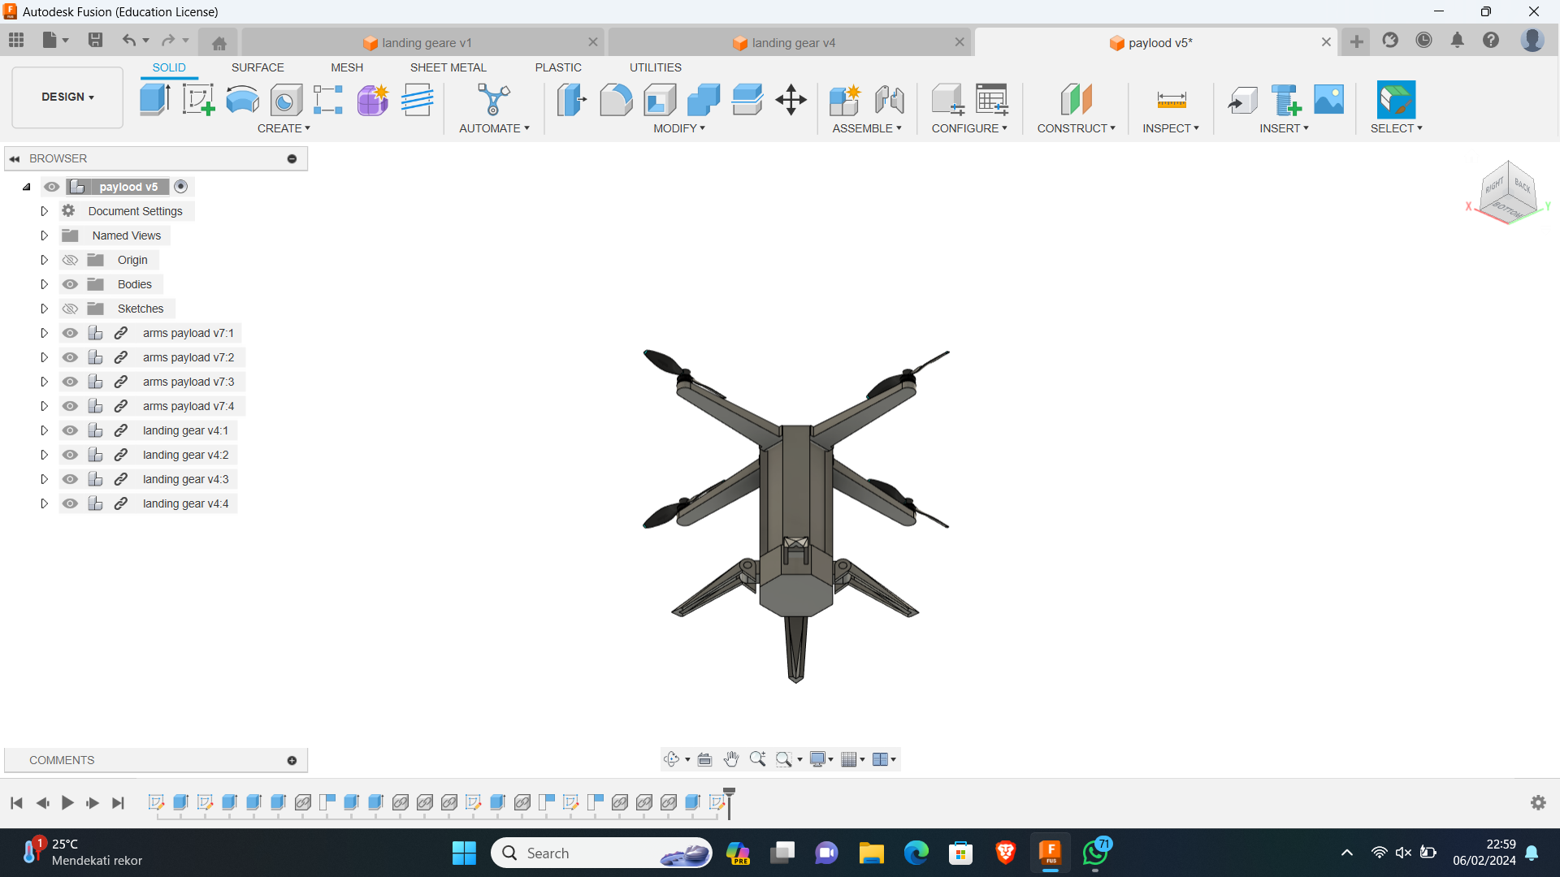Select the Fillet tool in Modify
This screenshot has height=877, width=1560.
pos(616,100)
